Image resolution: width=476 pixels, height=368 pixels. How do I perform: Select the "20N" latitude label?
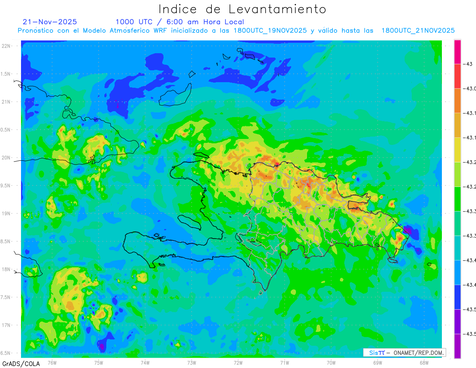[x=6, y=158]
